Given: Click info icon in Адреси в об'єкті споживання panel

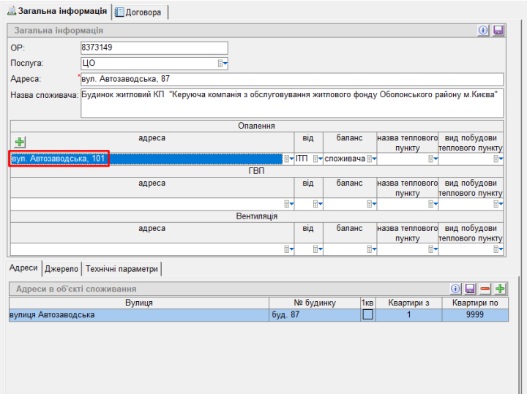Looking at the screenshot, I should point(455,289).
